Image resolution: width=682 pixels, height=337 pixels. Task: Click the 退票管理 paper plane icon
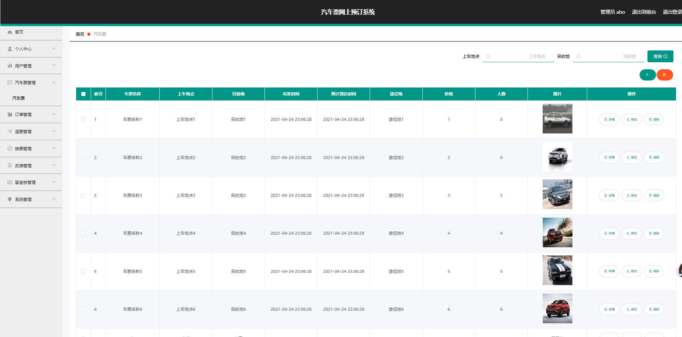pyautogui.click(x=10, y=132)
